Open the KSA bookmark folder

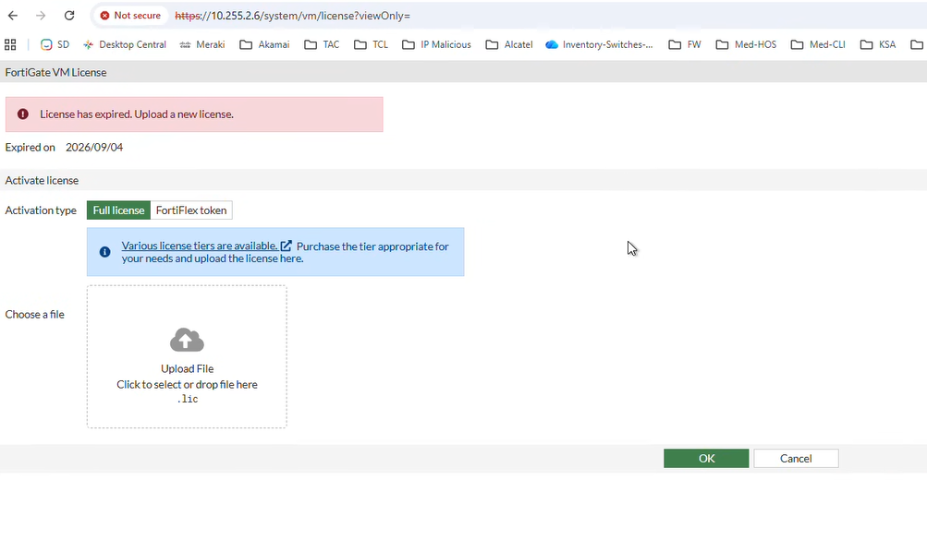click(879, 44)
